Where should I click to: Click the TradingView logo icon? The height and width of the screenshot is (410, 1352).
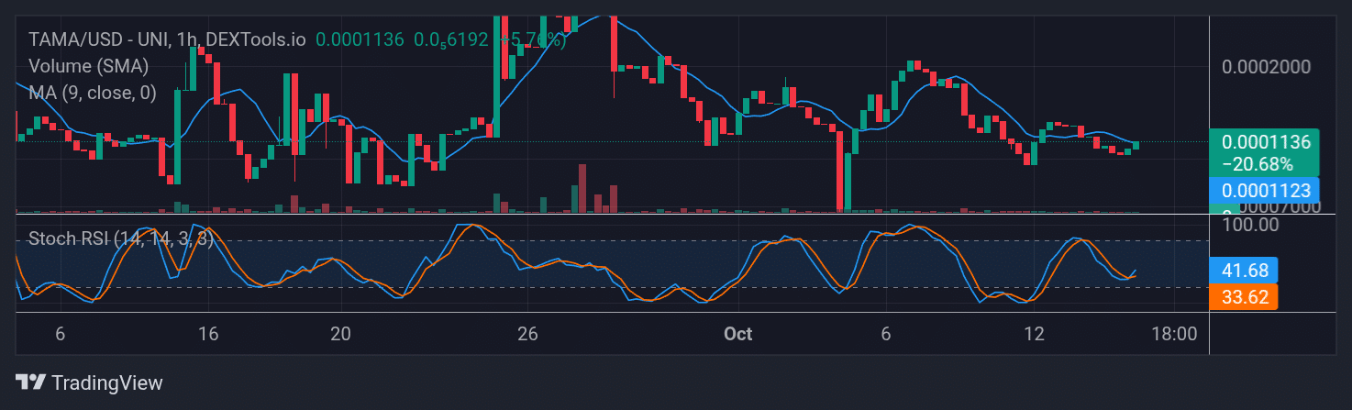pyautogui.click(x=30, y=382)
